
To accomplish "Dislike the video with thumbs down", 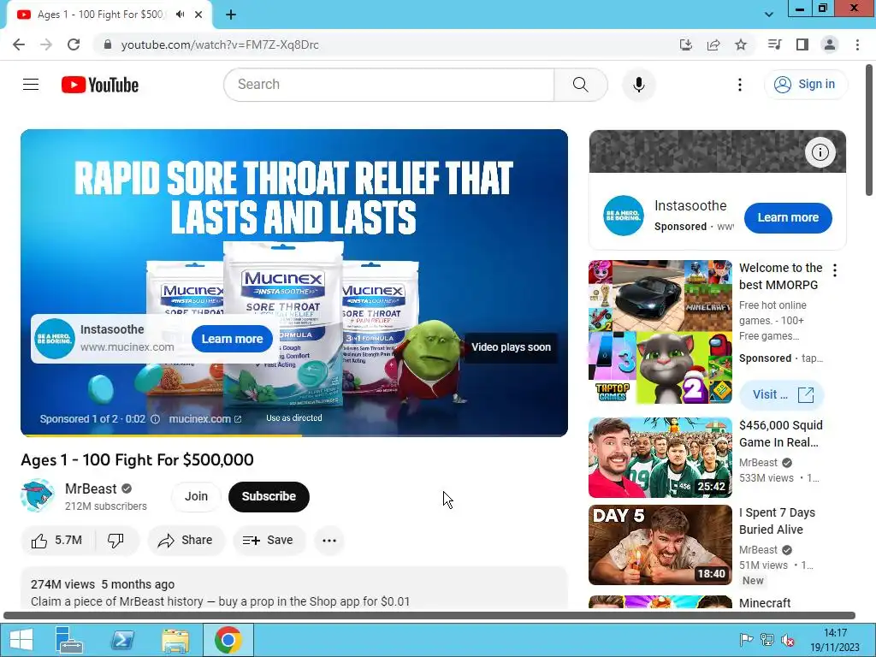I will pyautogui.click(x=116, y=541).
